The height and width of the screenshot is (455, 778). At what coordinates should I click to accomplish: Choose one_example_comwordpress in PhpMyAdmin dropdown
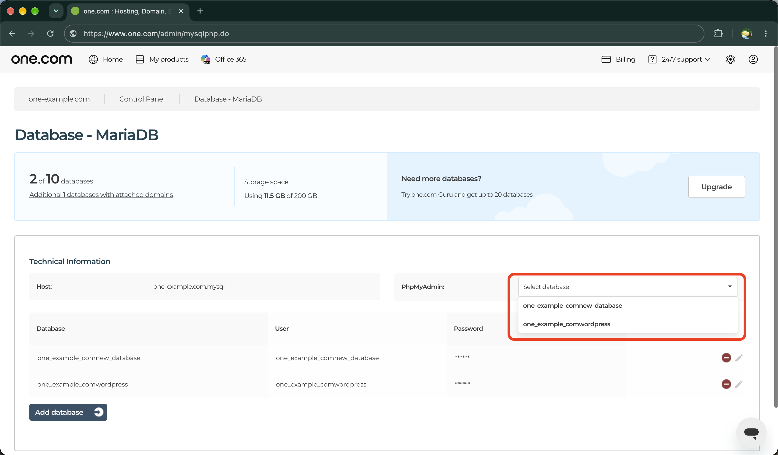point(628,324)
